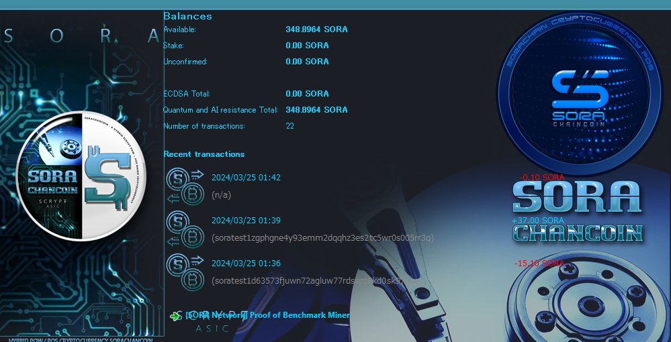Click the received transaction icon for 01:39
The width and height of the screenshot is (671, 342).
[185, 229]
